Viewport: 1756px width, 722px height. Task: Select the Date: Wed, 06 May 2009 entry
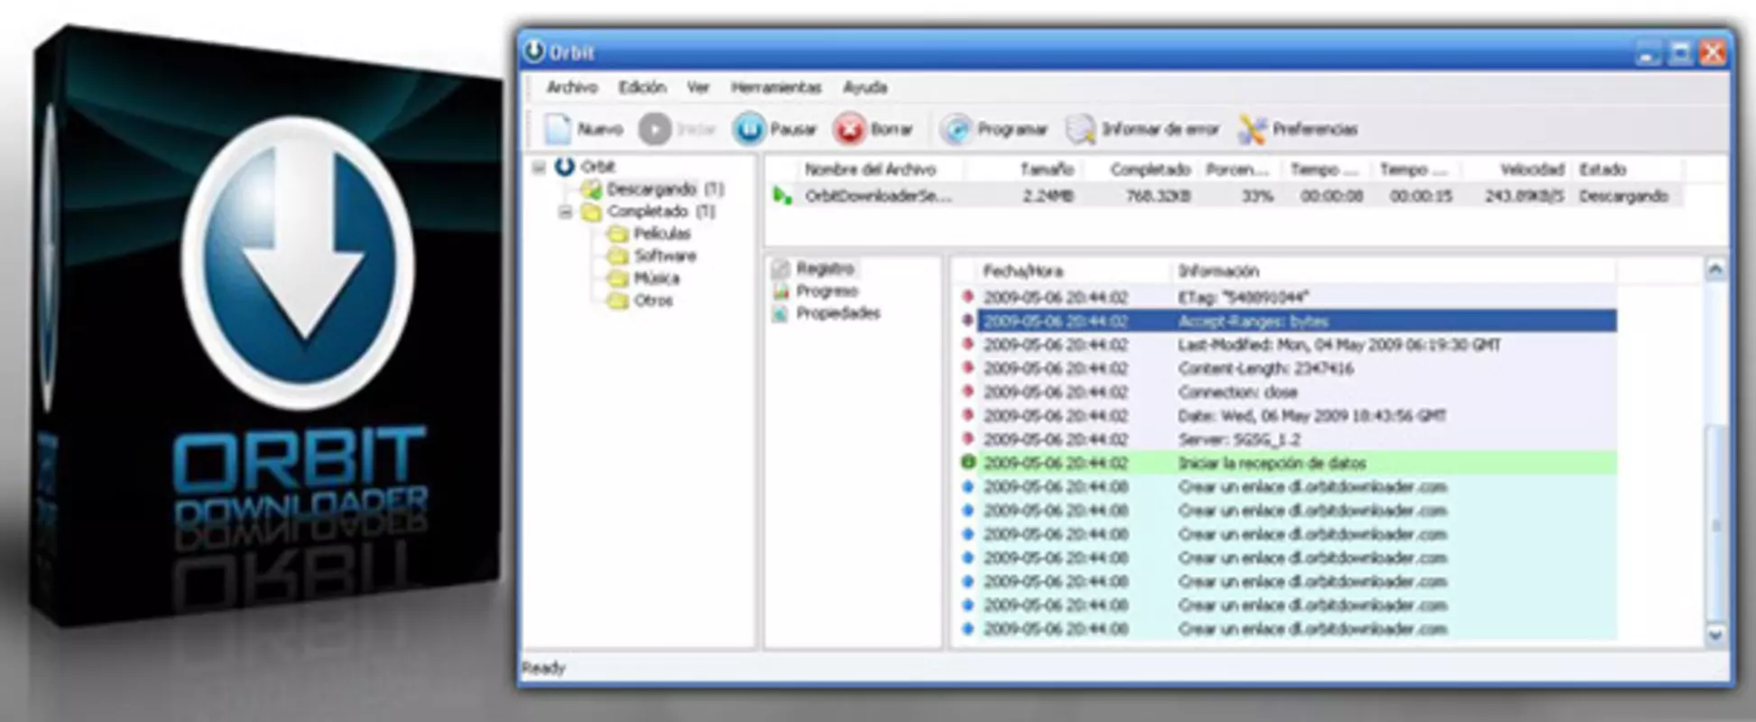[x=1312, y=416]
